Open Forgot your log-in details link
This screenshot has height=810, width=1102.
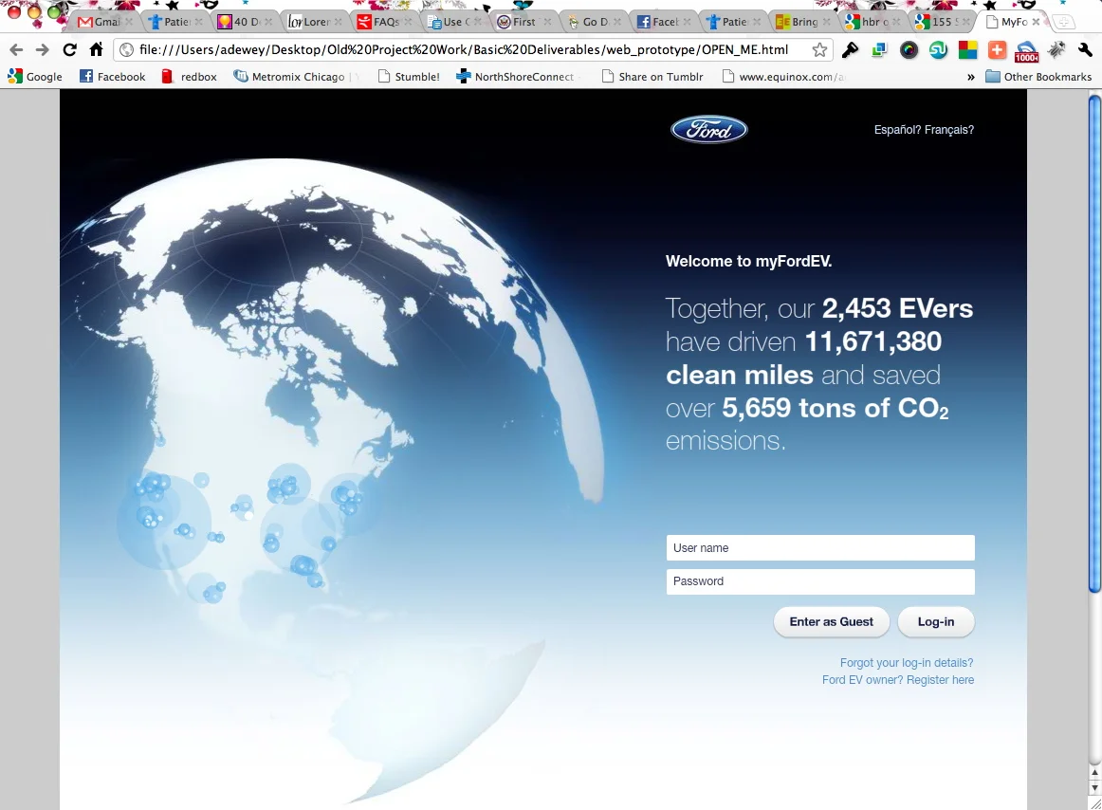[907, 662]
